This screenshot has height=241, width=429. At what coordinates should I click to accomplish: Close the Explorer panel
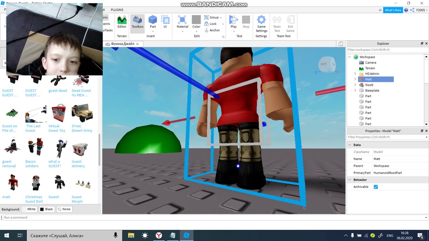426,44
